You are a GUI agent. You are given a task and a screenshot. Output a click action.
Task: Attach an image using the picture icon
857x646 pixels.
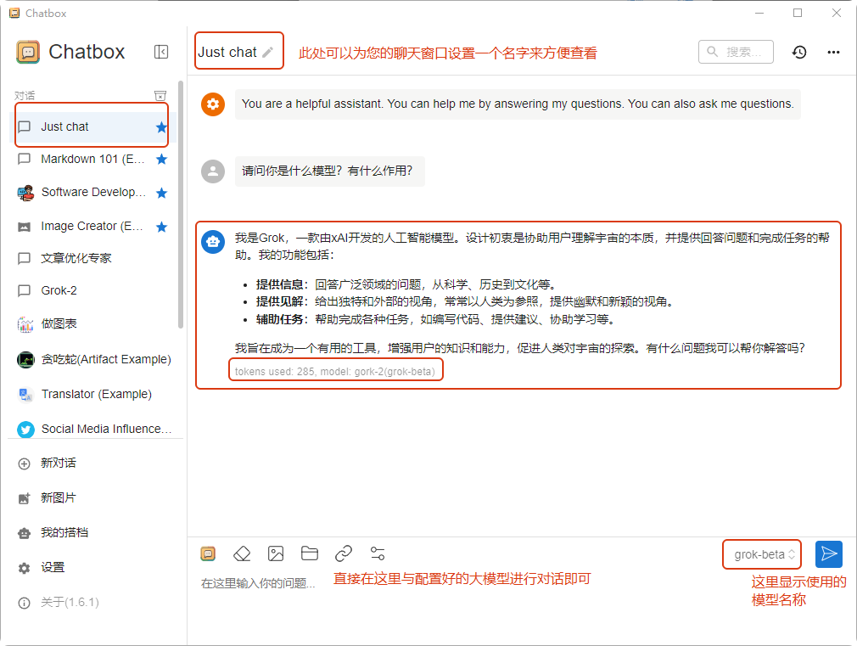click(x=276, y=553)
